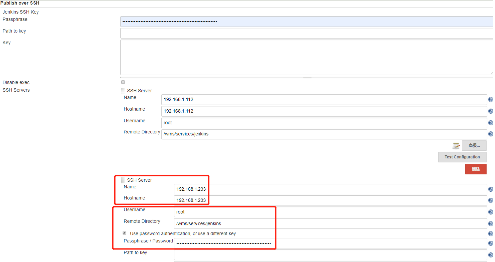Click the Name field containing 192.168.1.233

click(330, 189)
